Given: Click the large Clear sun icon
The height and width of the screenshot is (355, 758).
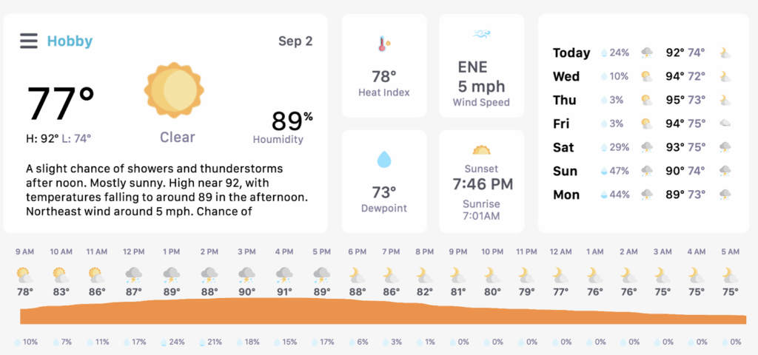Looking at the screenshot, I should pos(174,89).
